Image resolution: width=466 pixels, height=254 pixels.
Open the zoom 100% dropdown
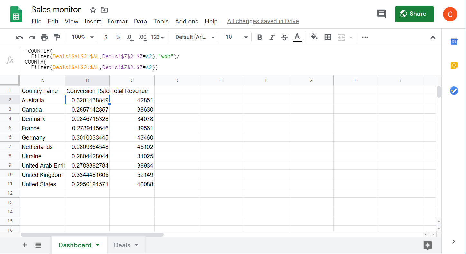pyautogui.click(x=82, y=37)
